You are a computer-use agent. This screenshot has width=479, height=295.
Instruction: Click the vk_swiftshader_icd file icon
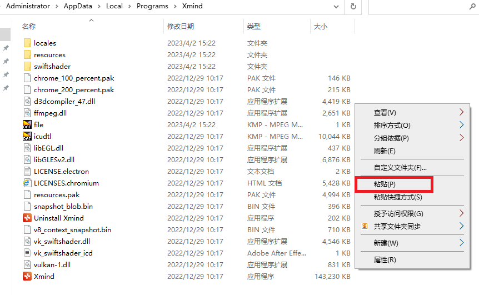pos(27,253)
